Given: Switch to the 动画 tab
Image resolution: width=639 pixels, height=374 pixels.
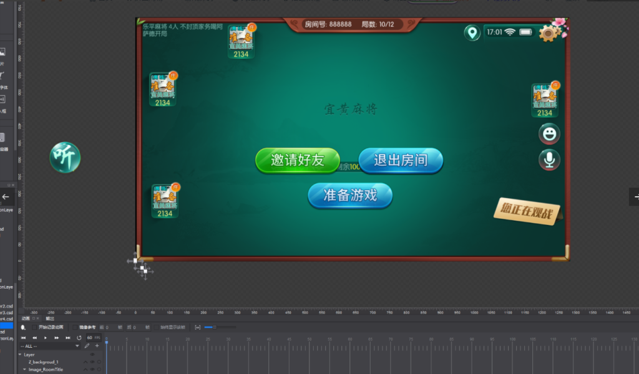Looking at the screenshot, I should 26,319.
